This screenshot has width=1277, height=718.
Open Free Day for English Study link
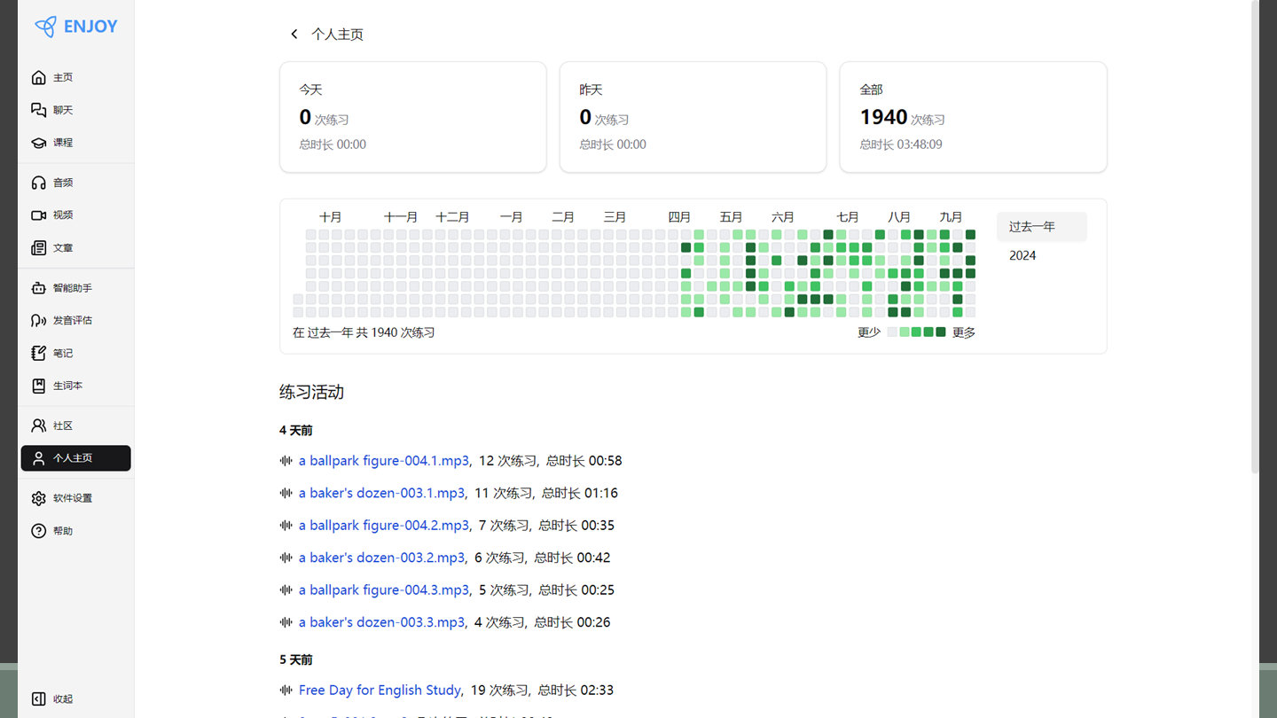[x=380, y=690]
